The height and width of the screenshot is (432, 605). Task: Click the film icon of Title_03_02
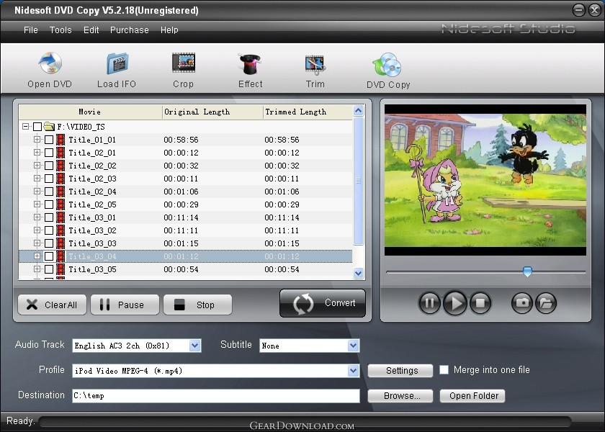point(60,230)
